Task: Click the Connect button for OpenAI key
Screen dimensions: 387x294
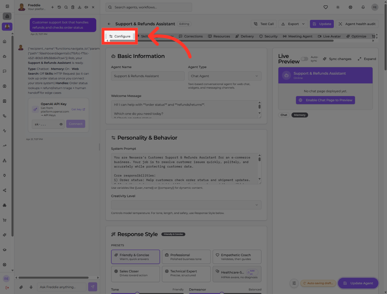Action: 76,124
